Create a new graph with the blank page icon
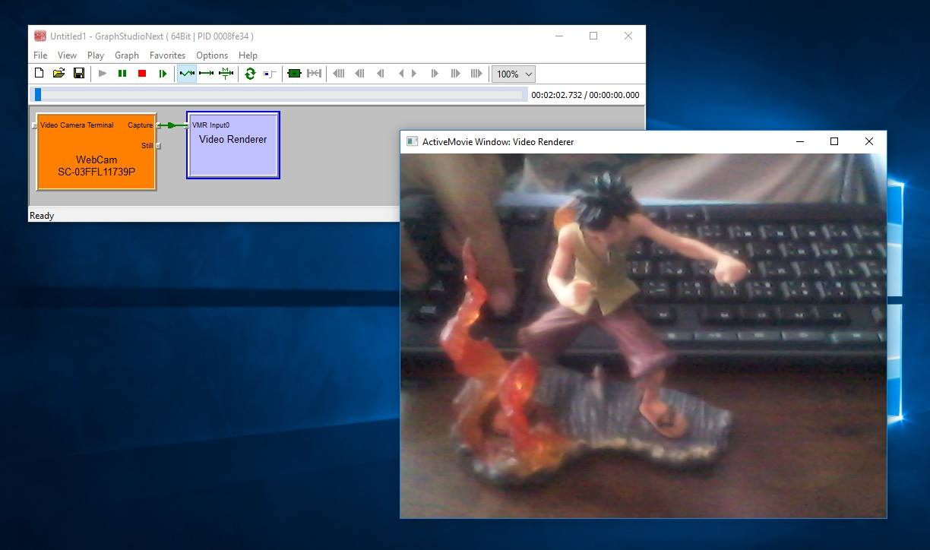This screenshot has width=930, height=550. pyautogui.click(x=40, y=74)
